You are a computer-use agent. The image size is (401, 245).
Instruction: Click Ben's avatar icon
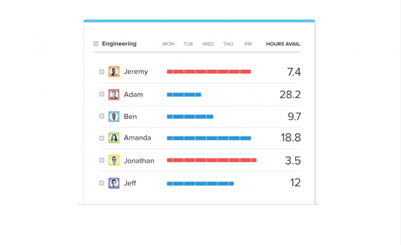(x=114, y=116)
